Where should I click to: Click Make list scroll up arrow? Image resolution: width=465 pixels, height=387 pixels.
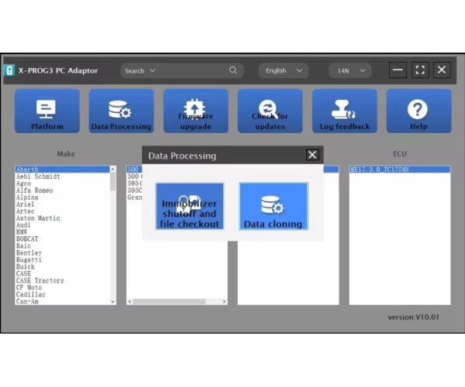[x=112, y=169]
